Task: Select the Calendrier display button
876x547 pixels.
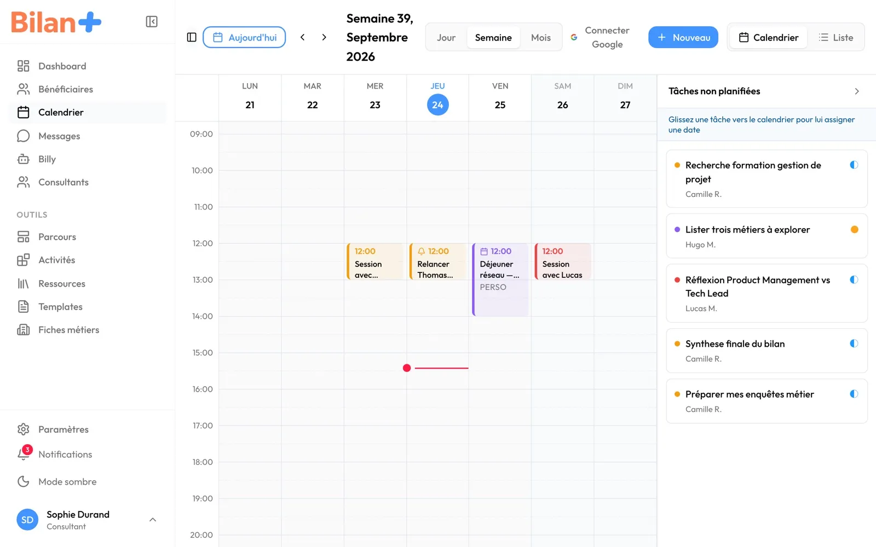Action: coord(769,37)
